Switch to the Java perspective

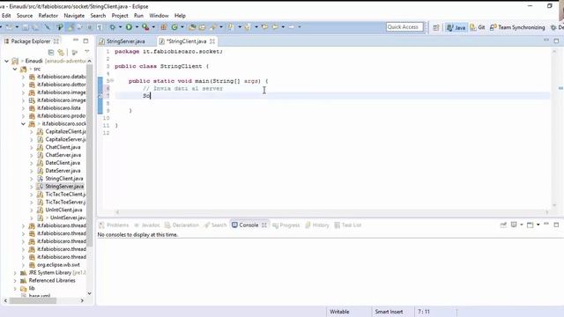pyautogui.click(x=456, y=27)
